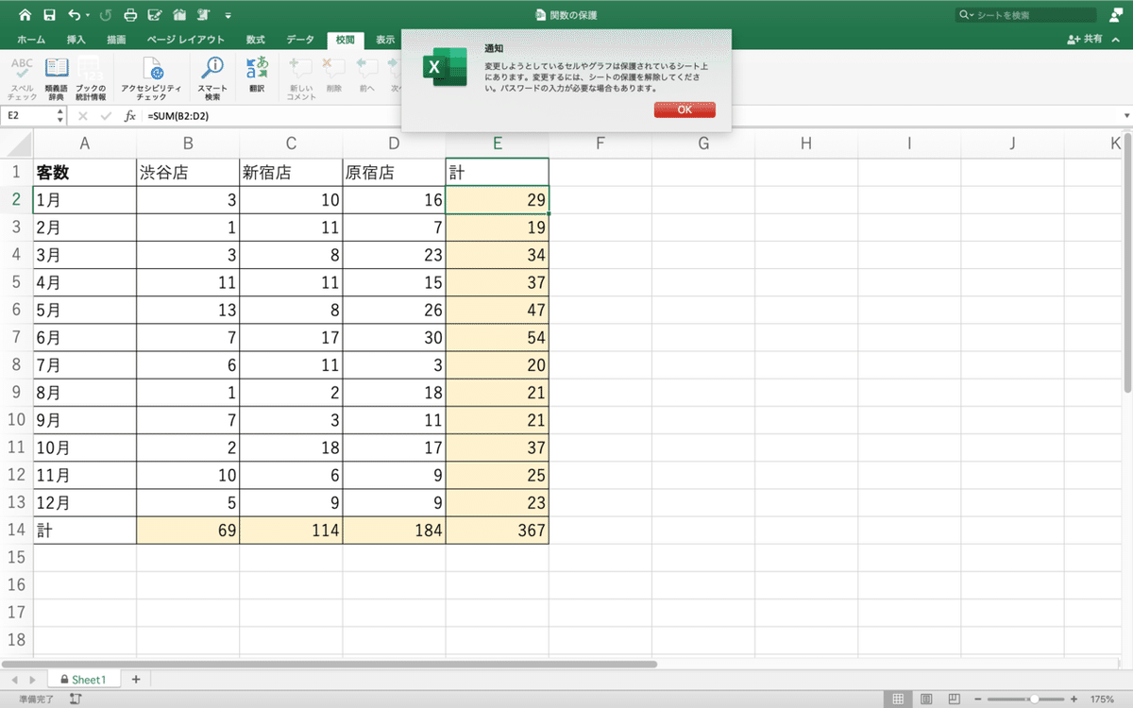This screenshot has height=708, width=1133.
Task: Switch to ページレイアウト view in the status bar
Action: pos(924,699)
